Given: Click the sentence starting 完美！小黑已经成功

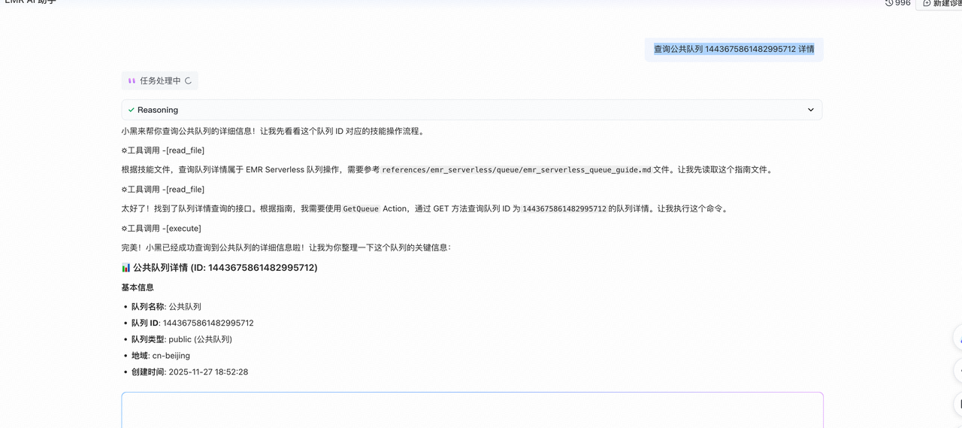Looking at the screenshot, I should 286,247.
